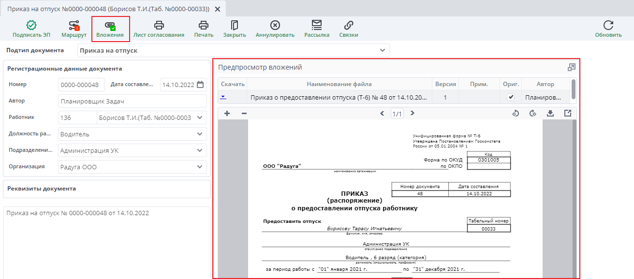Image resolution: width=634 pixels, height=279 pixels.
Task: Select the Подписать ЭП signing icon
Action: tap(30, 27)
